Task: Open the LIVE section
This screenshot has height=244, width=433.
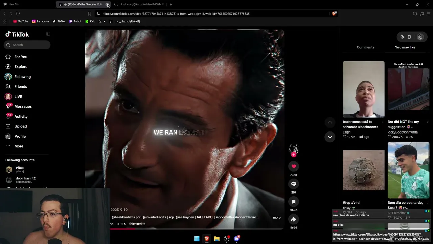Action: point(18,97)
